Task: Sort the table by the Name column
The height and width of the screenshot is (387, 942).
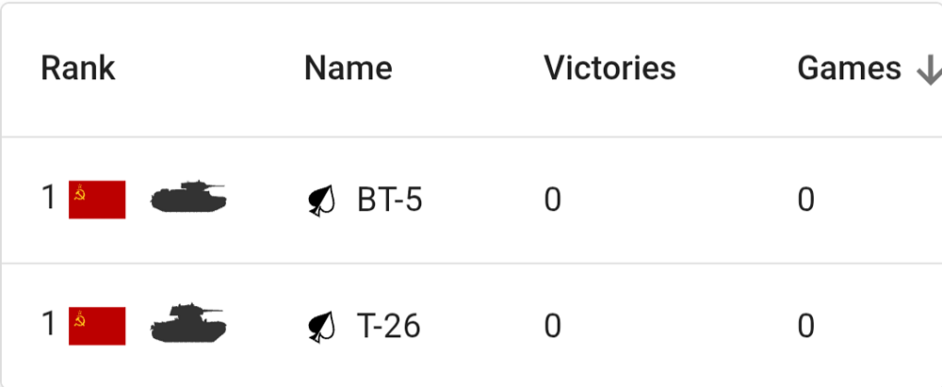Action: click(x=348, y=68)
